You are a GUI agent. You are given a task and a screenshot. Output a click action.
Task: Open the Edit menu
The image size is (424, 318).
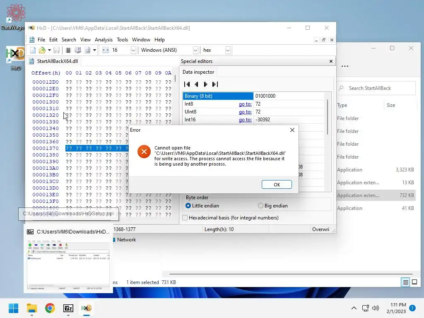tap(53, 40)
